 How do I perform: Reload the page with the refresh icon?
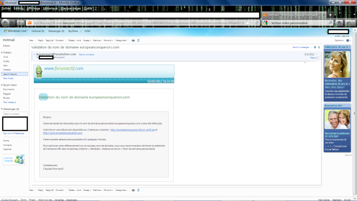pos(257,23)
